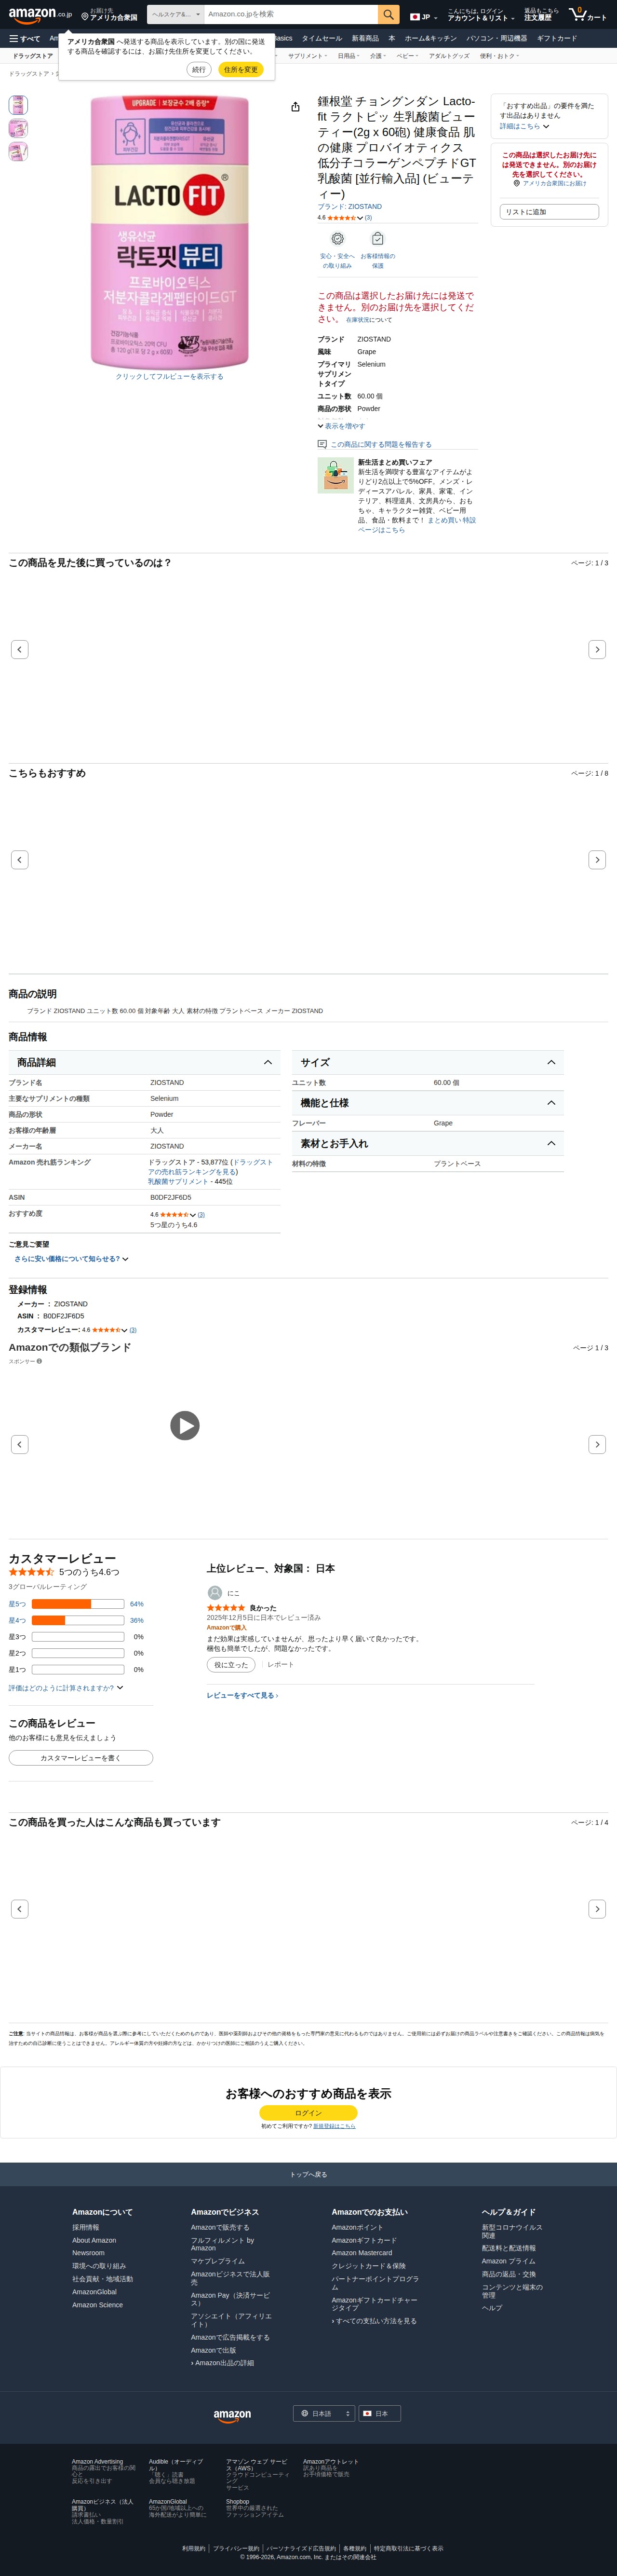Click the トップへ戻る bar
This screenshot has height=2576, width=617.
tap(308, 2174)
